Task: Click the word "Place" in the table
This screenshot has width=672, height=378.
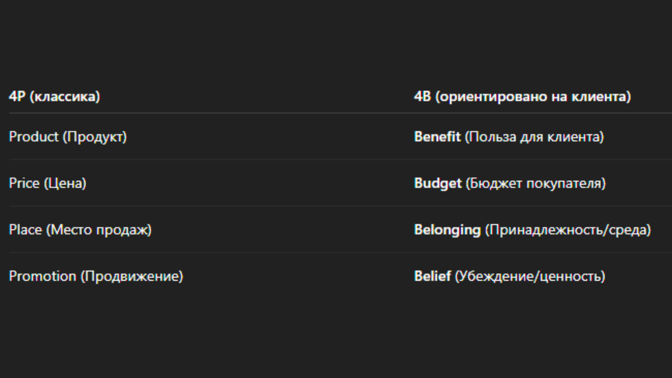Action: 25,230
